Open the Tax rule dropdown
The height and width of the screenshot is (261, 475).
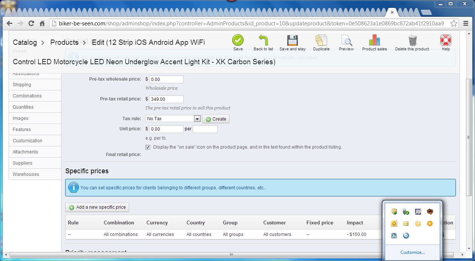point(173,119)
